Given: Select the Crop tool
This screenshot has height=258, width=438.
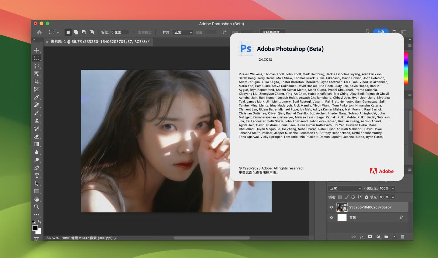Looking at the screenshot, I should click(x=36, y=82).
